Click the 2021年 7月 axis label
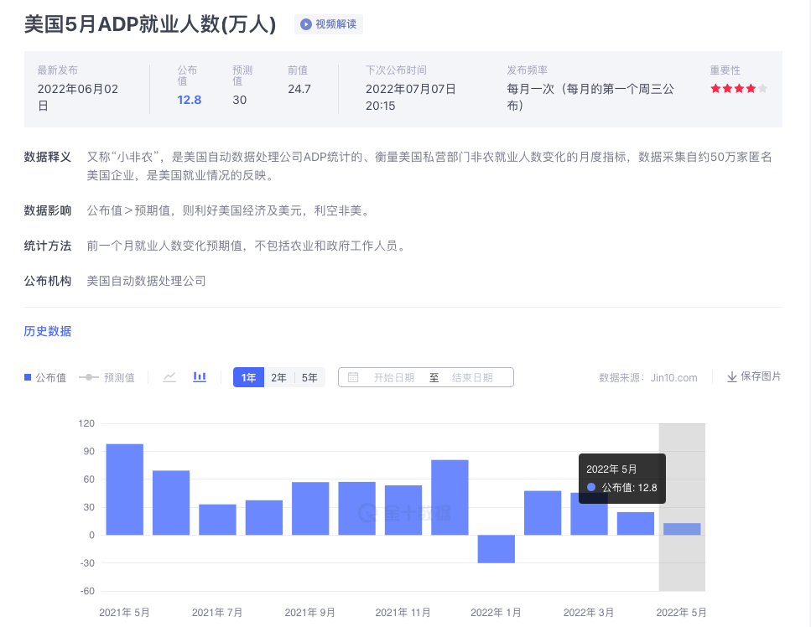The height and width of the screenshot is (627, 811). 217,613
